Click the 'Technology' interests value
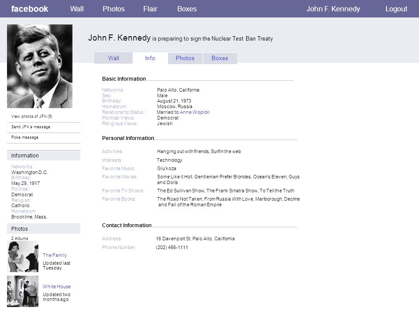This screenshot has width=419, height=314. tap(169, 160)
